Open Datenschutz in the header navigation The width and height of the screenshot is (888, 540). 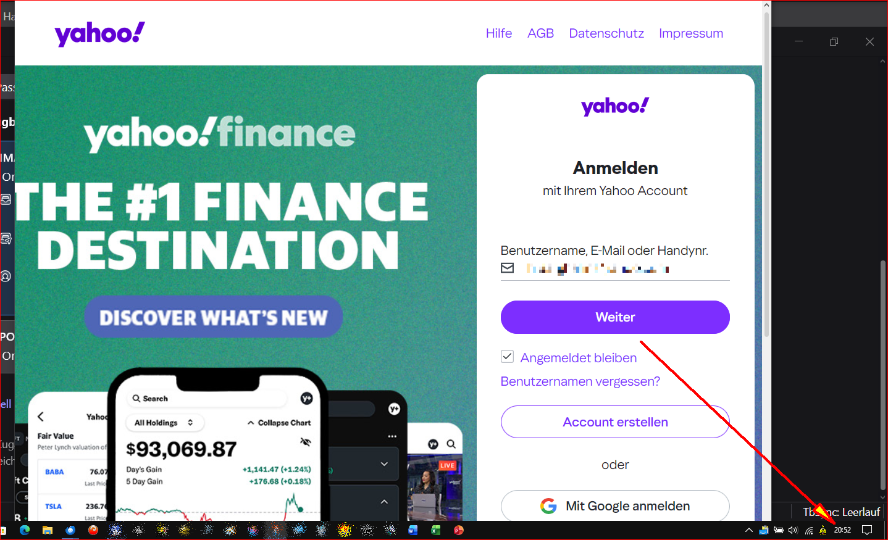[x=606, y=33]
